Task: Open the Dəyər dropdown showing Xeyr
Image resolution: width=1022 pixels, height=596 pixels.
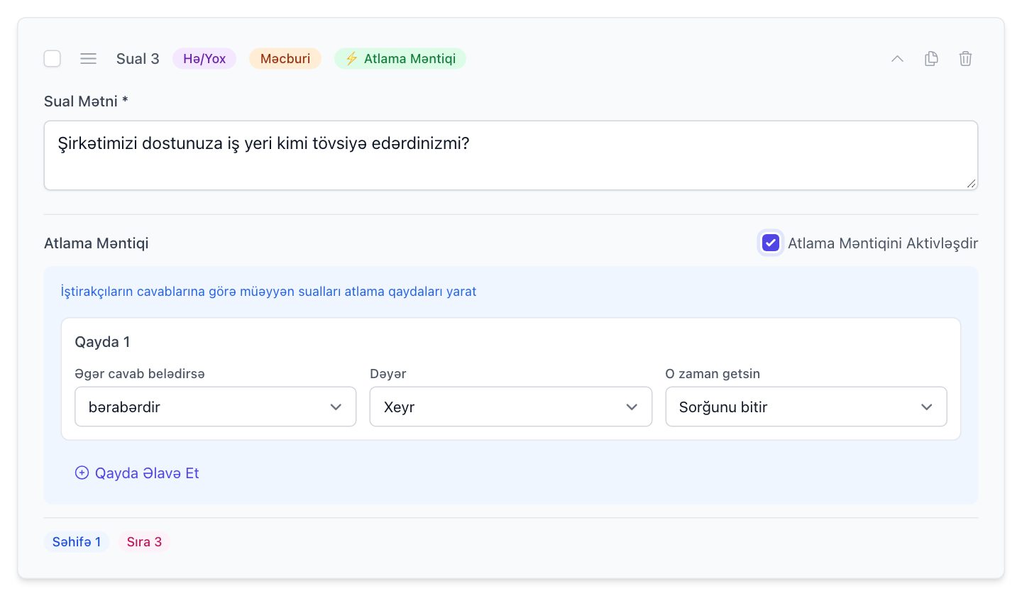Action: 510,407
